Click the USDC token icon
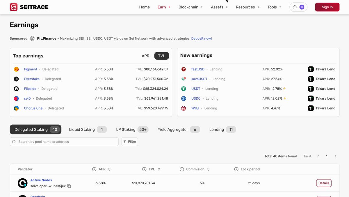 click(184, 98)
